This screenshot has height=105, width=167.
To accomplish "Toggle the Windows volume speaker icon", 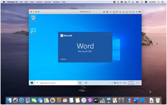I will tap(121, 83).
